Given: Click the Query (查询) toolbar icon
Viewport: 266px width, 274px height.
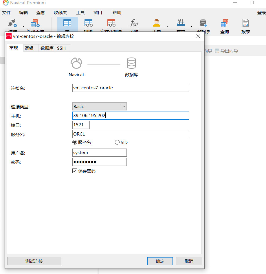Looking at the screenshot, I should [x=225, y=23].
